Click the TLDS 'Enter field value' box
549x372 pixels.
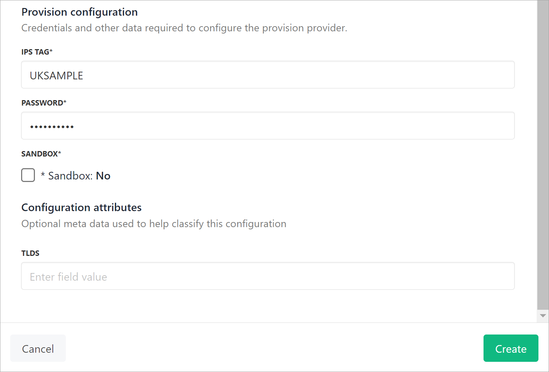pos(268,276)
